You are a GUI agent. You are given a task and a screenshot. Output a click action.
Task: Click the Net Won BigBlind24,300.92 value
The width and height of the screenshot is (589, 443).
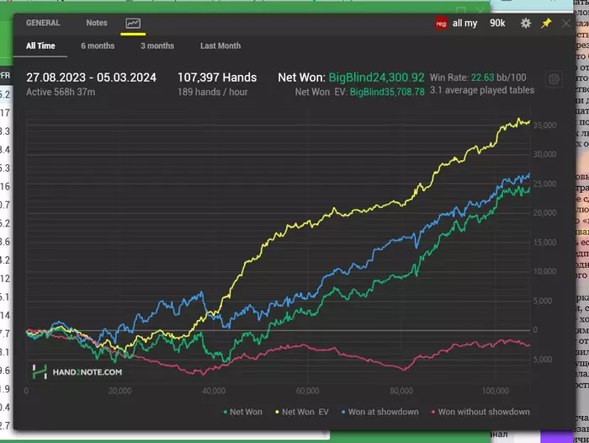coord(376,77)
